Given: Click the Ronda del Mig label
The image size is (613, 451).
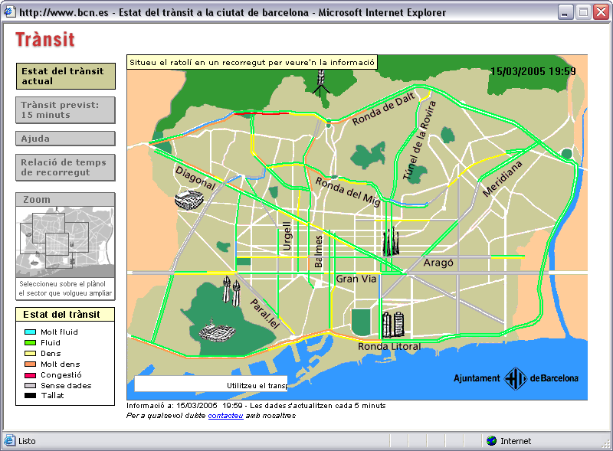Looking at the screenshot, I should (348, 191).
